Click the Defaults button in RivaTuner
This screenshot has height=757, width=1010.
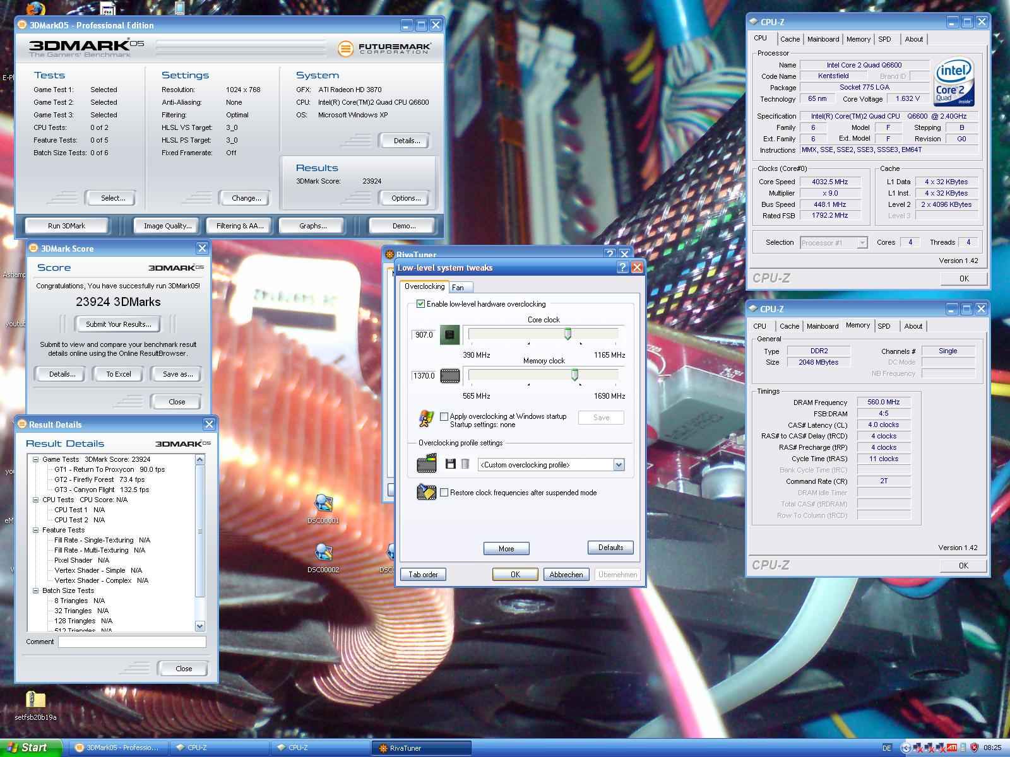point(610,548)
